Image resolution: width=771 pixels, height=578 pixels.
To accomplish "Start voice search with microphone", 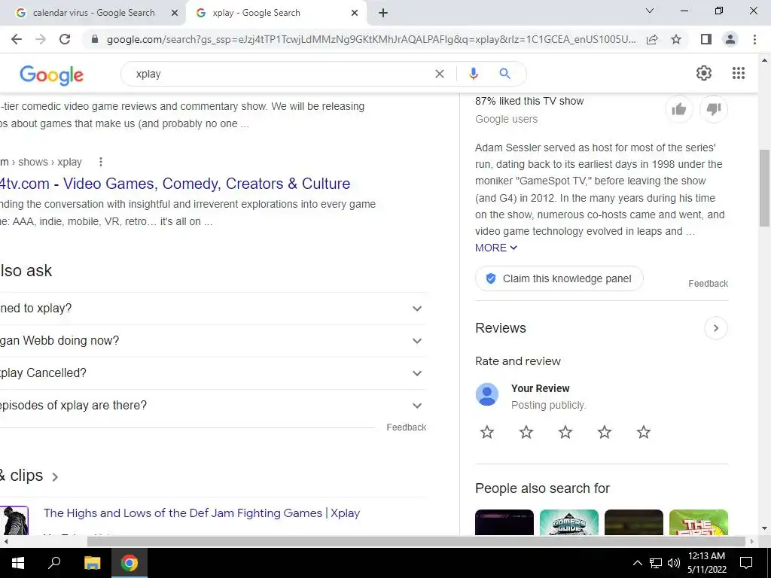I will pos(473,74).
